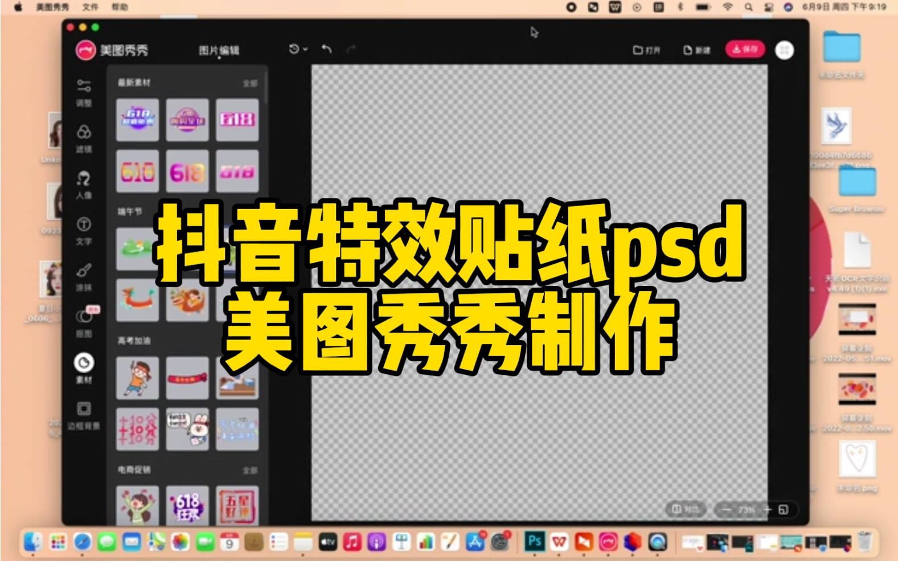Select the italic pink 618 sticker
The width and height of the screenshot is (898, 561).
237,171
